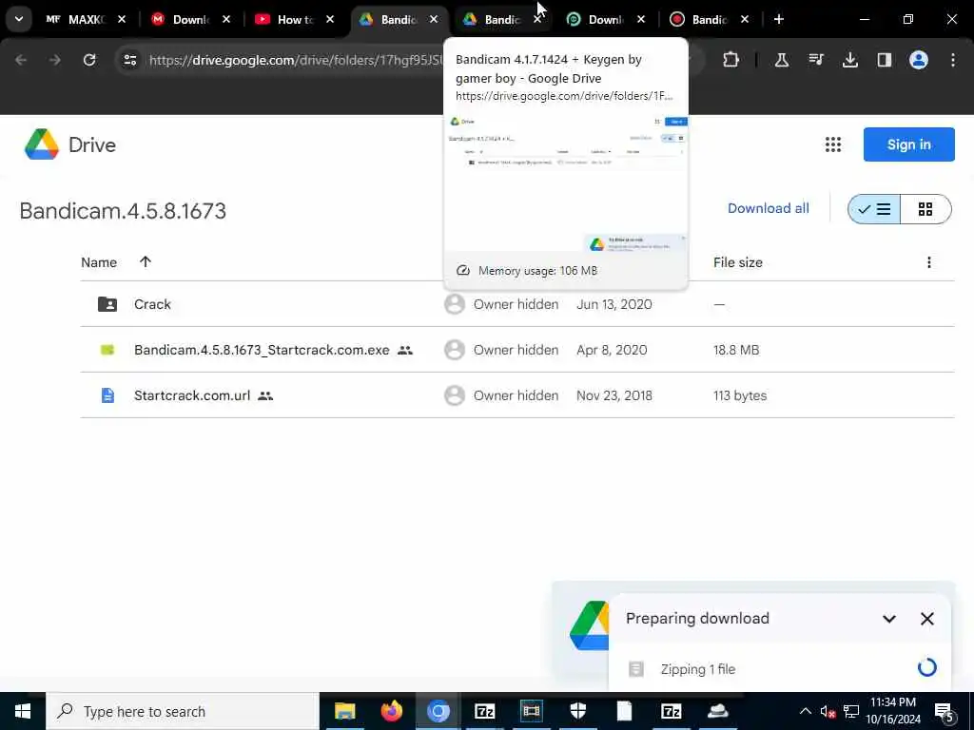Open Firefox from the taskbar

point(391,711)
